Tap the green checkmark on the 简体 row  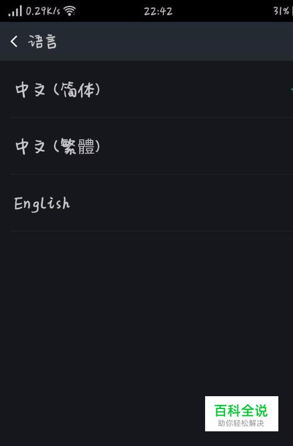click(291, 89)
